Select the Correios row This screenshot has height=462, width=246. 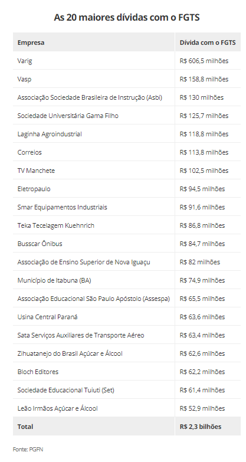(x=127, y=152)
